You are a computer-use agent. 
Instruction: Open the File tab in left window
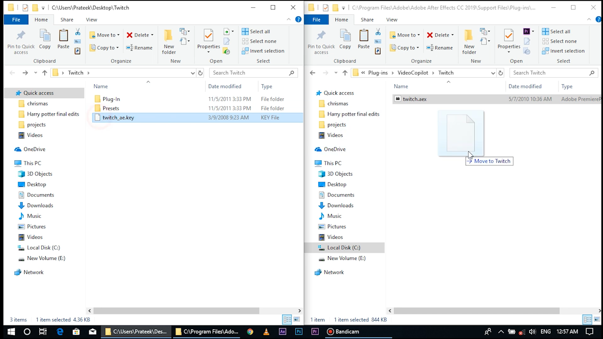(16, 20)
